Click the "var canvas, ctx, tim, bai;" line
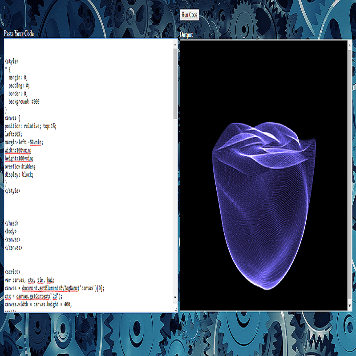 click(x=29, y=280)
